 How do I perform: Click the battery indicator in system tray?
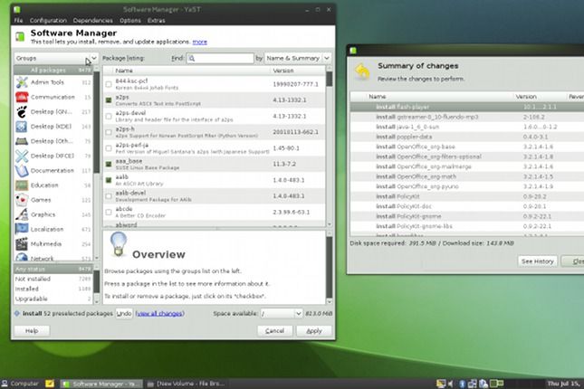coord(496,384)
